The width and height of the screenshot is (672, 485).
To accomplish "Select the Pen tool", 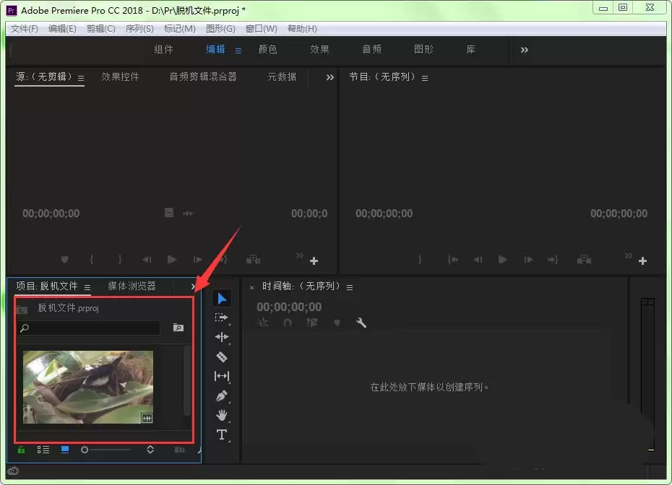I will 222,396.
